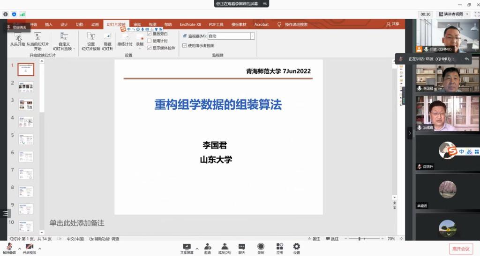Start camera with 开启视频 icon

30,247
